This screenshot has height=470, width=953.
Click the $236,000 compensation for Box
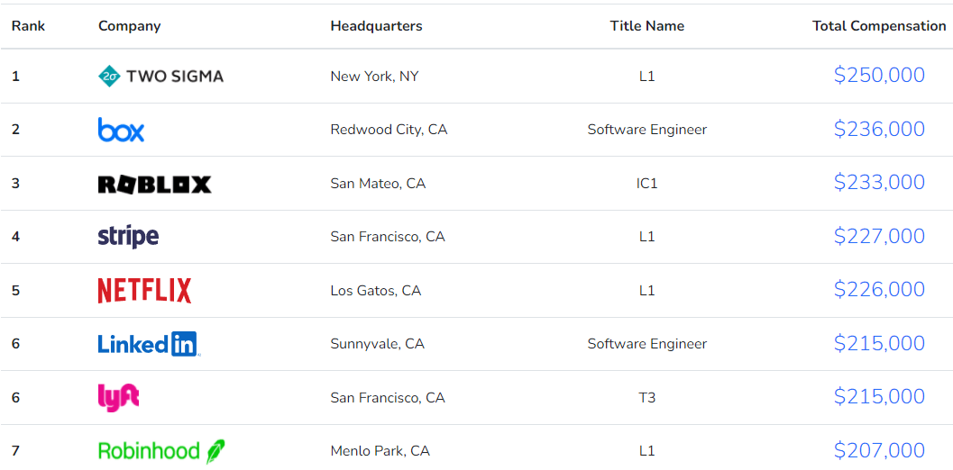pyautogui.click(x=879, y=130)
